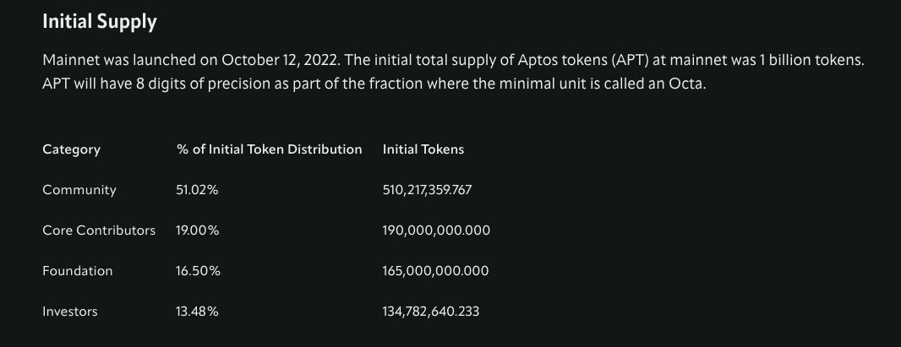Screen dimensions: 901x347
Task: Select the % of Initial Token Distribution header
Action: click(269, 149)
